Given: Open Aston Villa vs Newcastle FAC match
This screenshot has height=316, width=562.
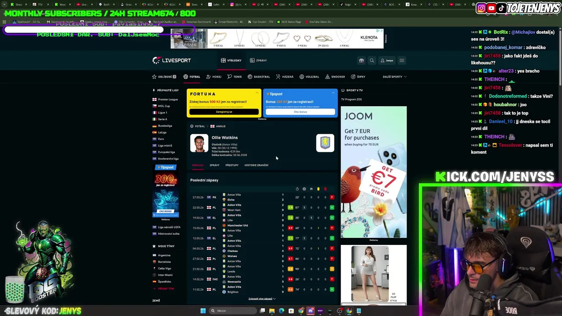Looking at the screenshot, I should click(263, 279).
